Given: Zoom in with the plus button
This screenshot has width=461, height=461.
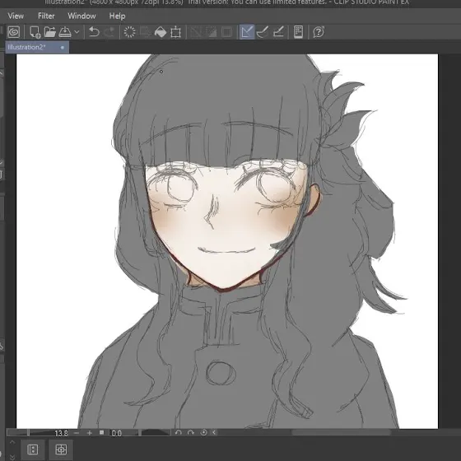Looking at the screenshot, I should click(x=90, y=433).
